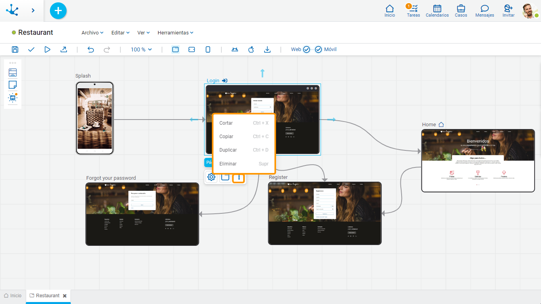The image size is (541, 304).
Task: Select the Android platform icon
Action: (x=235, y=49)
